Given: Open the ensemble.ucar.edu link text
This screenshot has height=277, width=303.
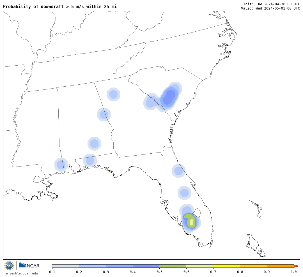Looking at the screenshot, I should click(x=22, y=273).
